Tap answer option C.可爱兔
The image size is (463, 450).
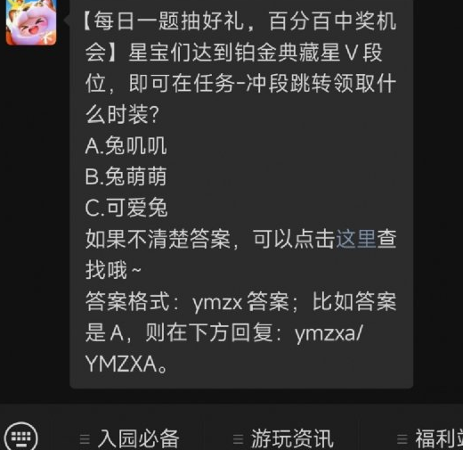point(126,208)
